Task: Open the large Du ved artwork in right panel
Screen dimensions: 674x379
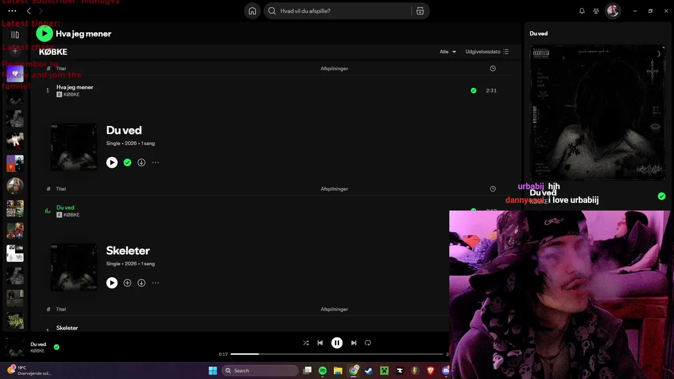Action: tap(597, 113)
